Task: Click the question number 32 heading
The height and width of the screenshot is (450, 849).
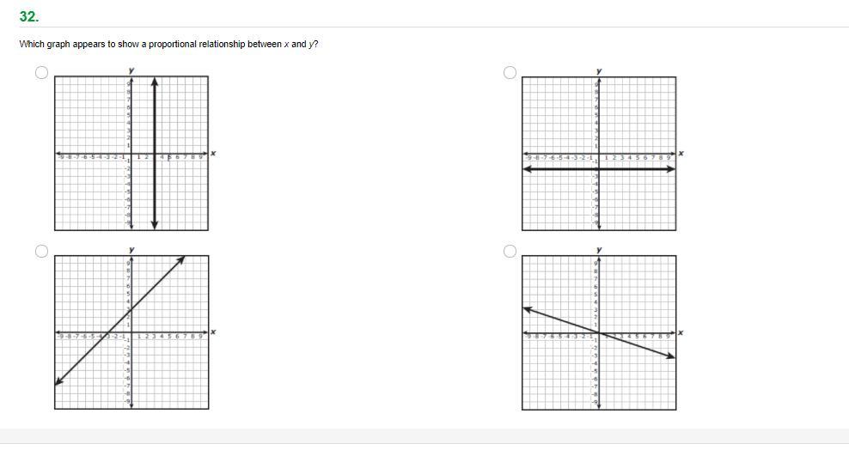Action: pos(28,16)
